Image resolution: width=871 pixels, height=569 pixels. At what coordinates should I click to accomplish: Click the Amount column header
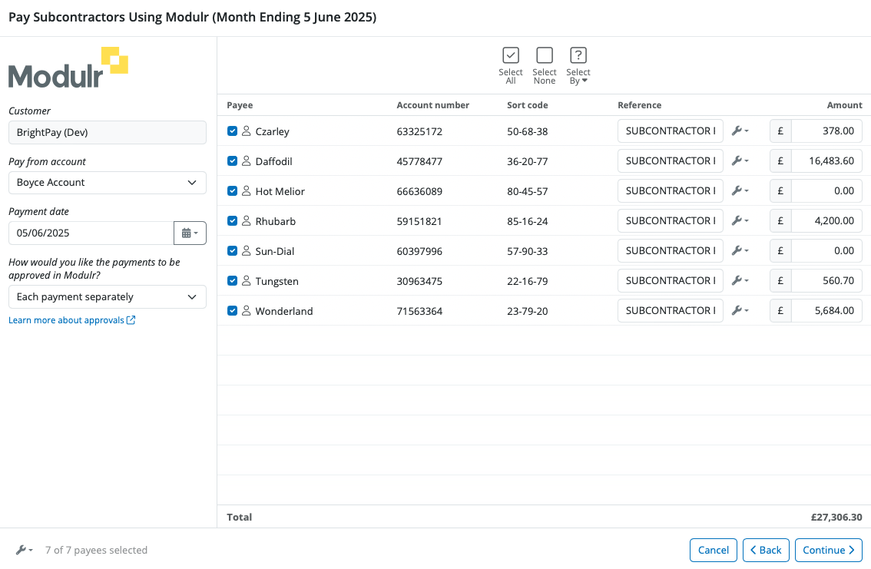(x=844, y=105)
